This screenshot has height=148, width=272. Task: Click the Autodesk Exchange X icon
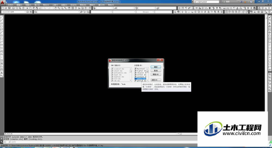[x=241, y=2]
